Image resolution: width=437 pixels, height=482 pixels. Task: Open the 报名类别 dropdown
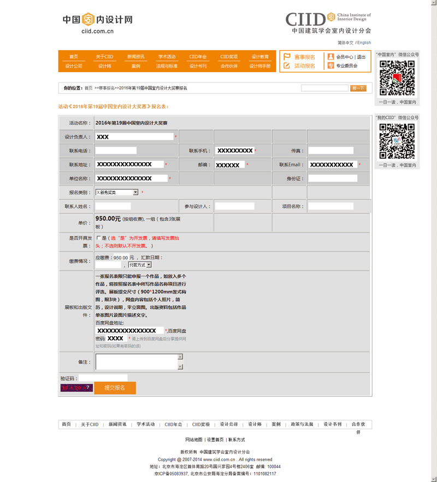click(135, 192)
